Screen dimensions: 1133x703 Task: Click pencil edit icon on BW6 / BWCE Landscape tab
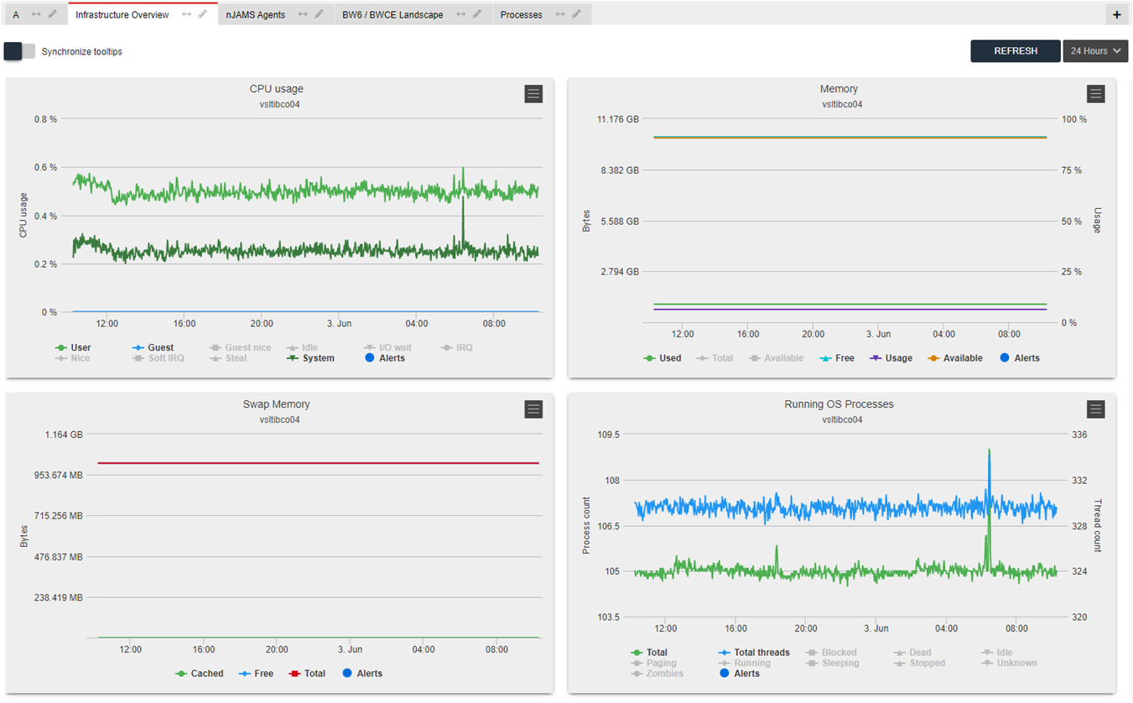coord(476,14)
